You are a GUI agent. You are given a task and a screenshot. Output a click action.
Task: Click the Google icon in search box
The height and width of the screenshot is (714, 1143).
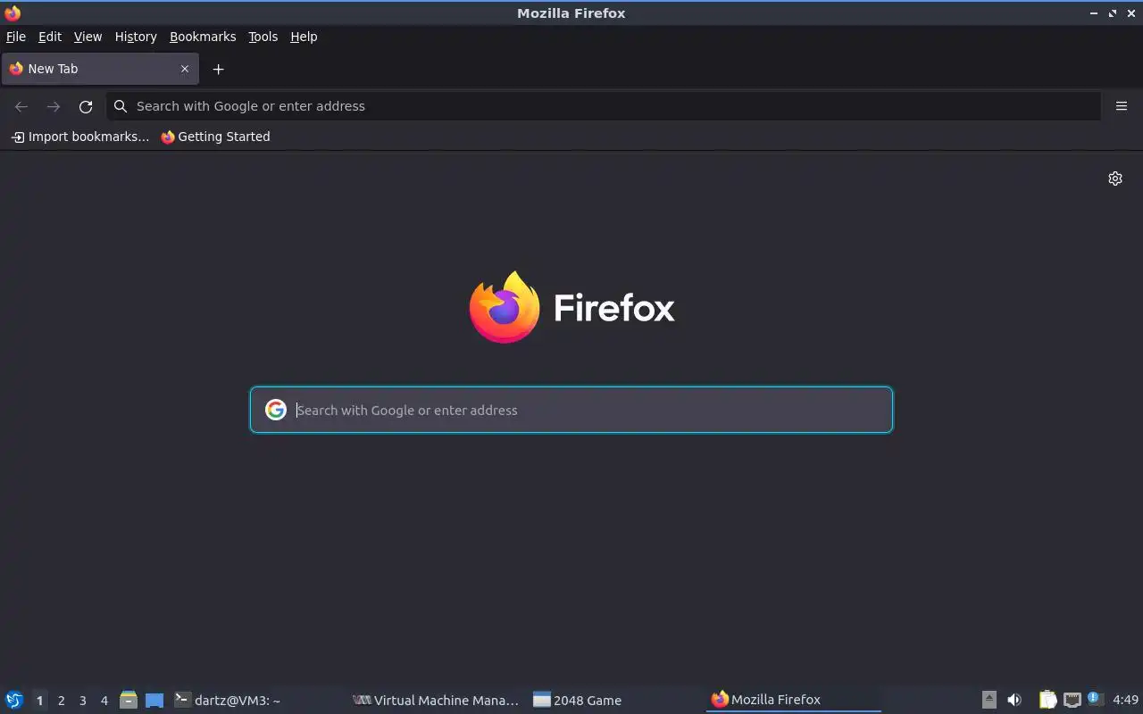pyautogui.click(x=275, y=410)
